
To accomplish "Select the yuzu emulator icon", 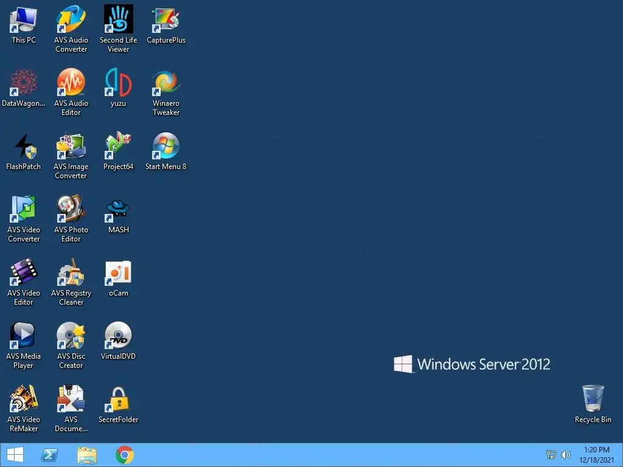I will point(119,82).
